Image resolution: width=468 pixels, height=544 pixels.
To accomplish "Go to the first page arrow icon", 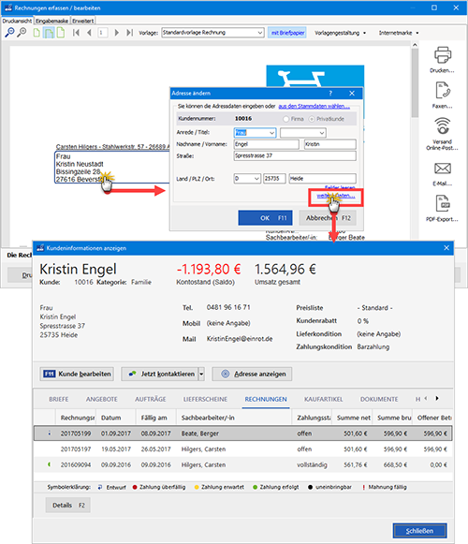I will [x=76, y=33].
